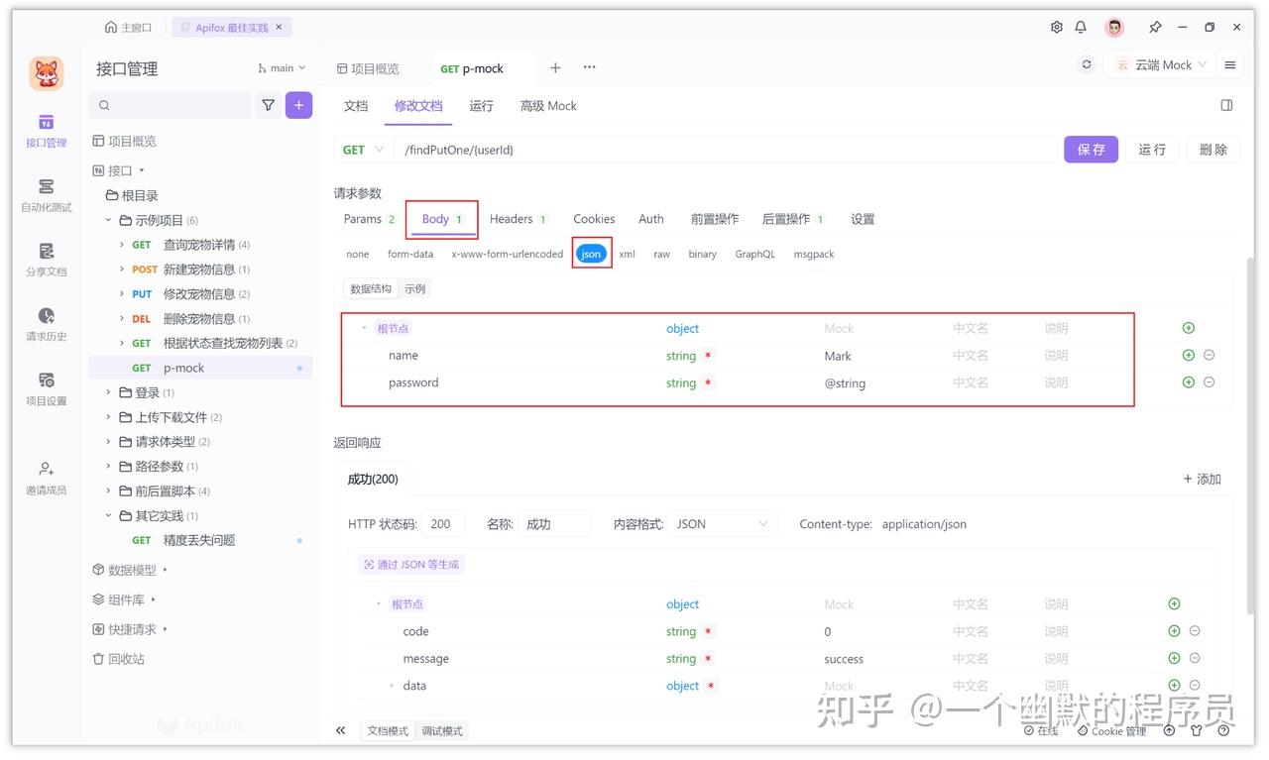Toggle the right side panel layout icon
This screenshot has width=1269, height=760.
[x=1226, y=106]
